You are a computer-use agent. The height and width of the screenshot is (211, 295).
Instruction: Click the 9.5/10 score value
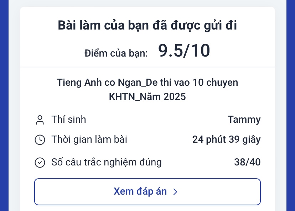coord(184,51)
